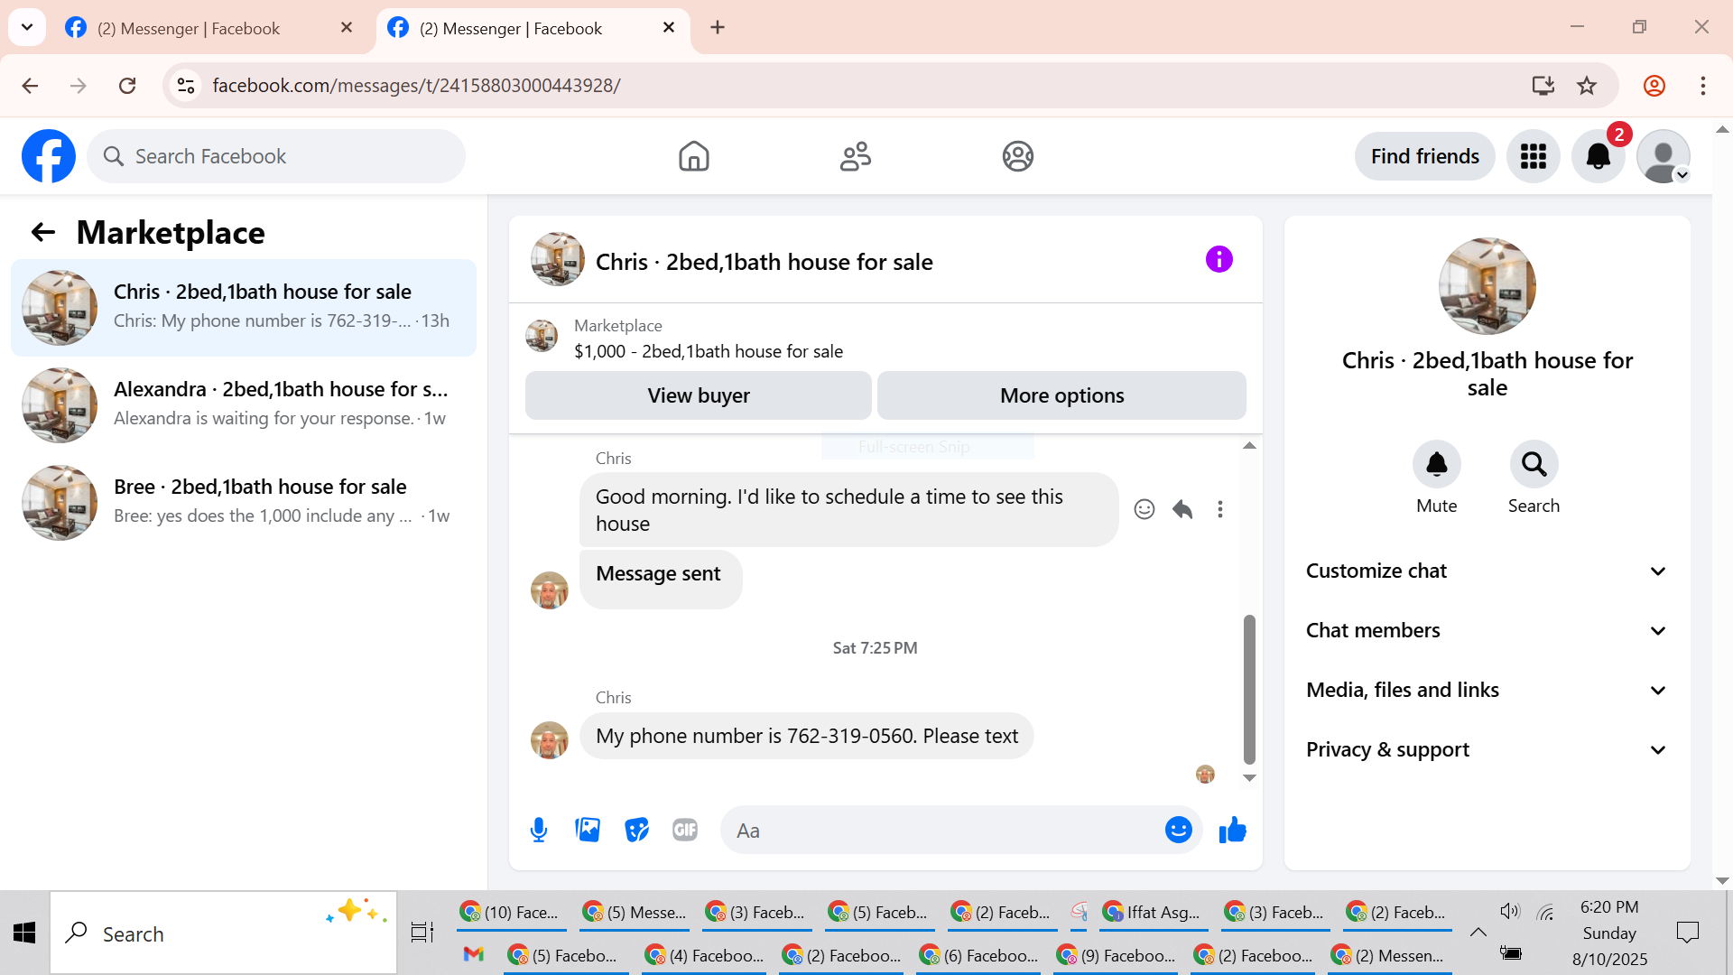Open emoji picker in message box

coord(1178,830)
